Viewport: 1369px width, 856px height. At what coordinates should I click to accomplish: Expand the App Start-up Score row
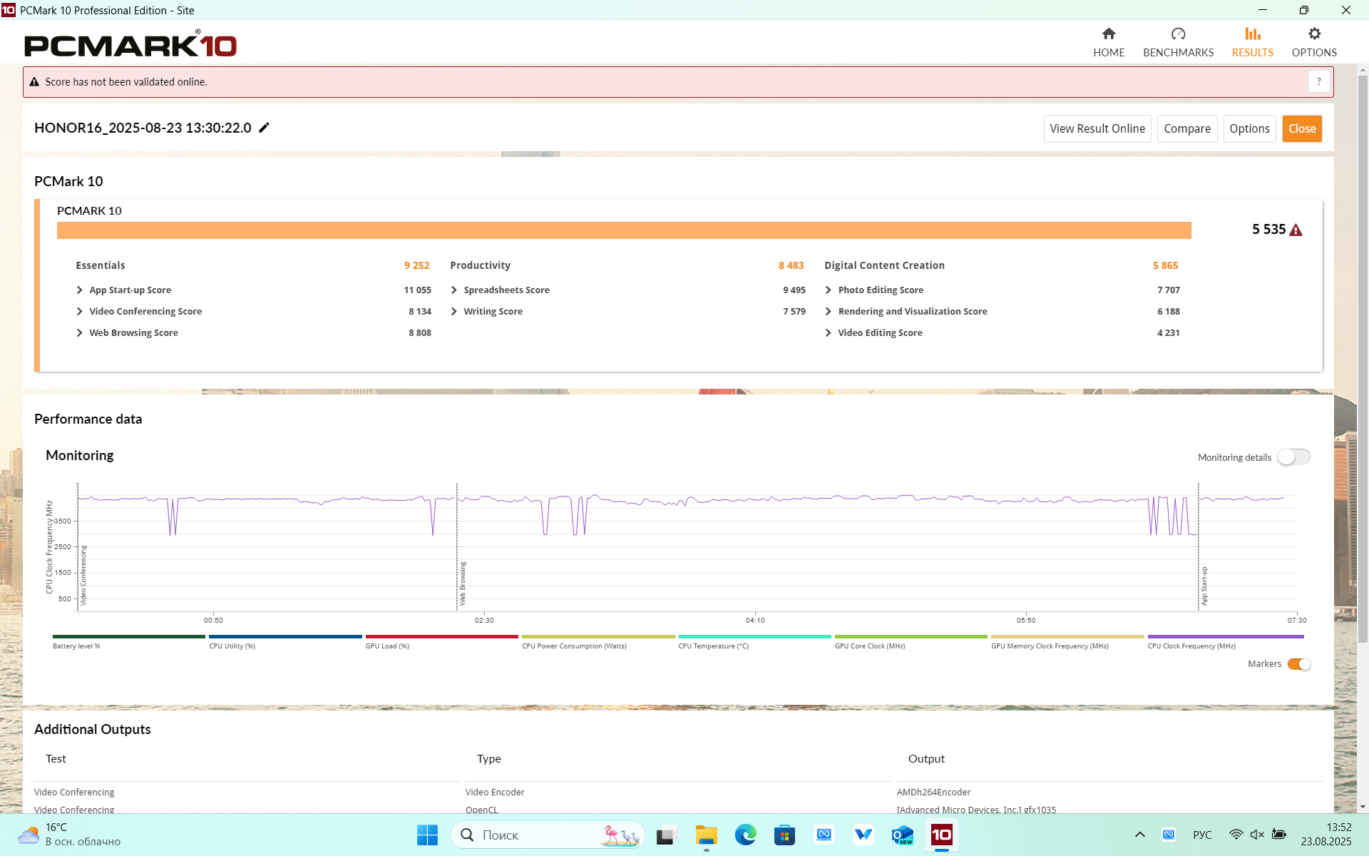[80, 290]
